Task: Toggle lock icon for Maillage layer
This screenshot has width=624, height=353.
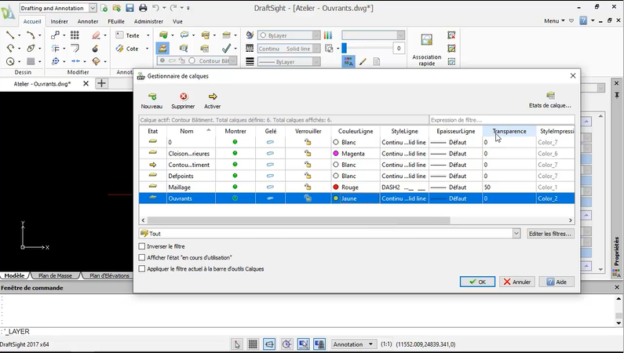Action: [x=308, y=187]
